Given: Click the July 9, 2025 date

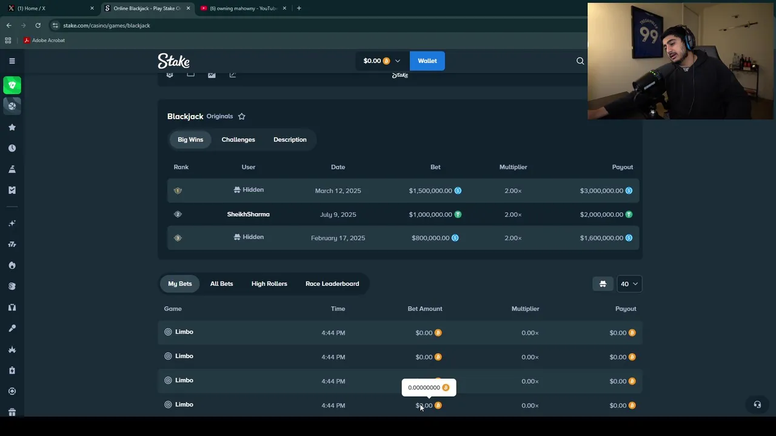Looking at the screenshot, I should (x=338, y=214).
